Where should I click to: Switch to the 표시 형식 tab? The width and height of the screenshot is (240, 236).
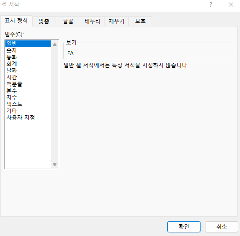coord(16,21)
